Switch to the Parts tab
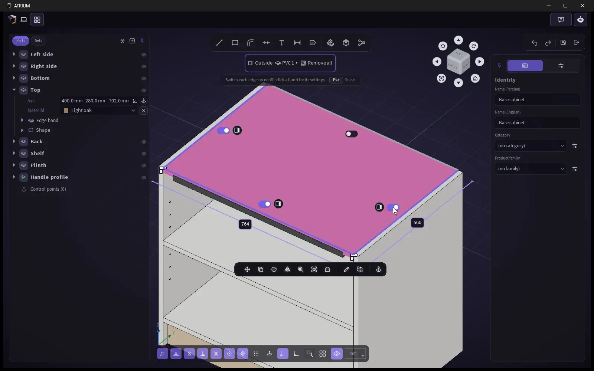 click(x=21, y=40)
